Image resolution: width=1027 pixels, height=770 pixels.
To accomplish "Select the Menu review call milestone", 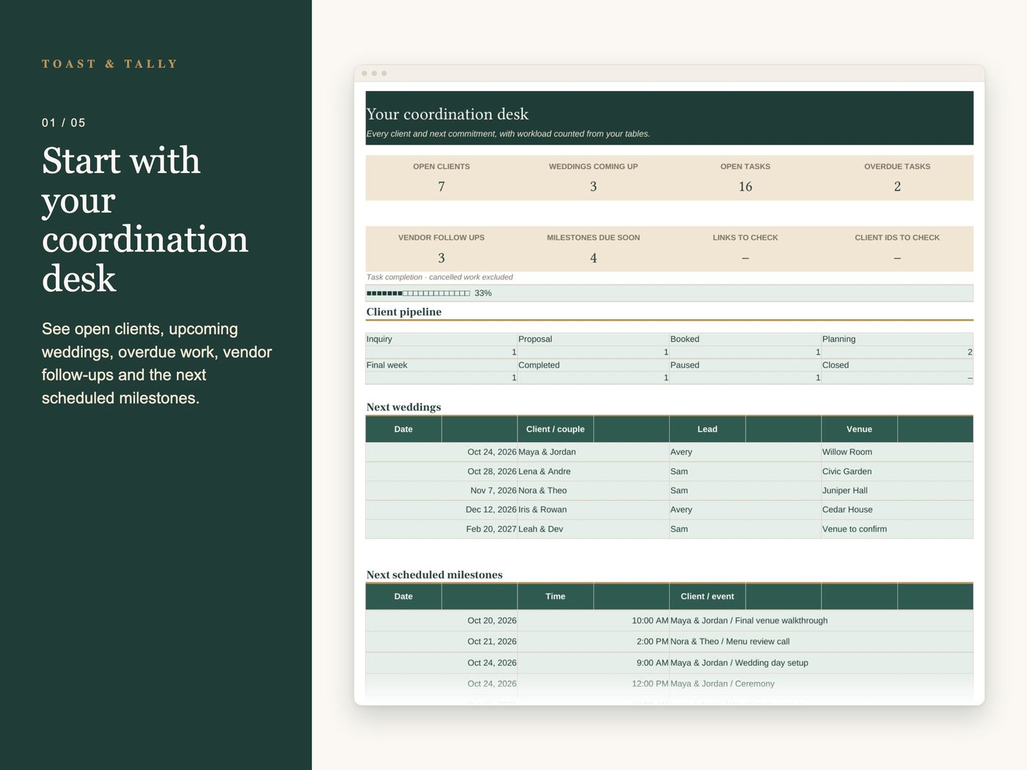I will click(669, 642).
